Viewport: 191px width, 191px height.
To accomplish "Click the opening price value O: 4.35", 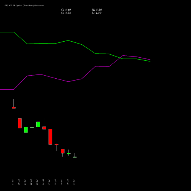I will click(x=66, y=13).
